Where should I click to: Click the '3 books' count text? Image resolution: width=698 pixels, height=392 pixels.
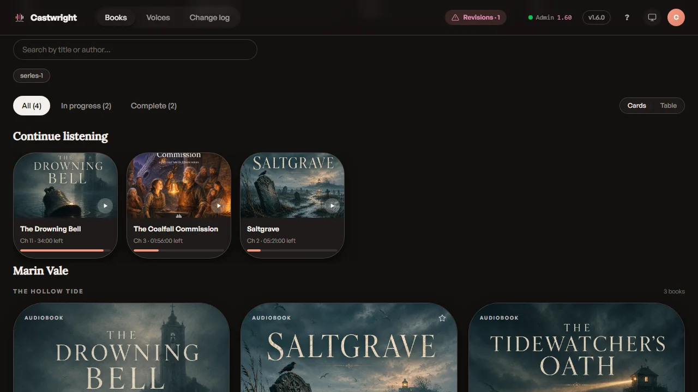pyautogui.click(x=674, y=291)
